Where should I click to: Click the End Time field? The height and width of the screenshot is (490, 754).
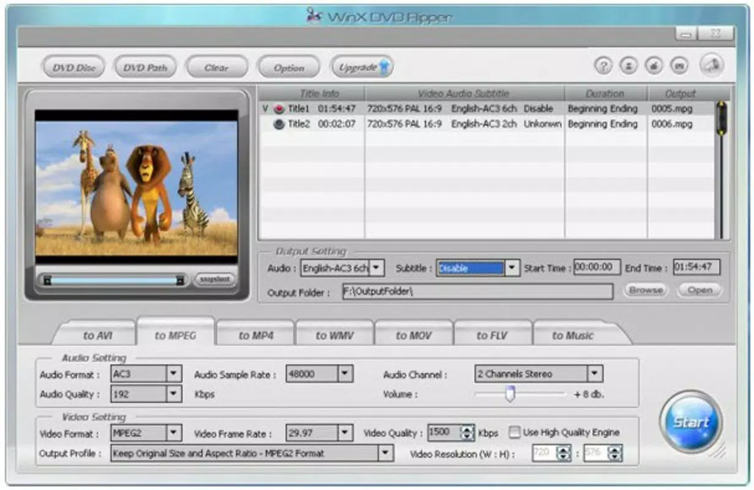point(697,268)
